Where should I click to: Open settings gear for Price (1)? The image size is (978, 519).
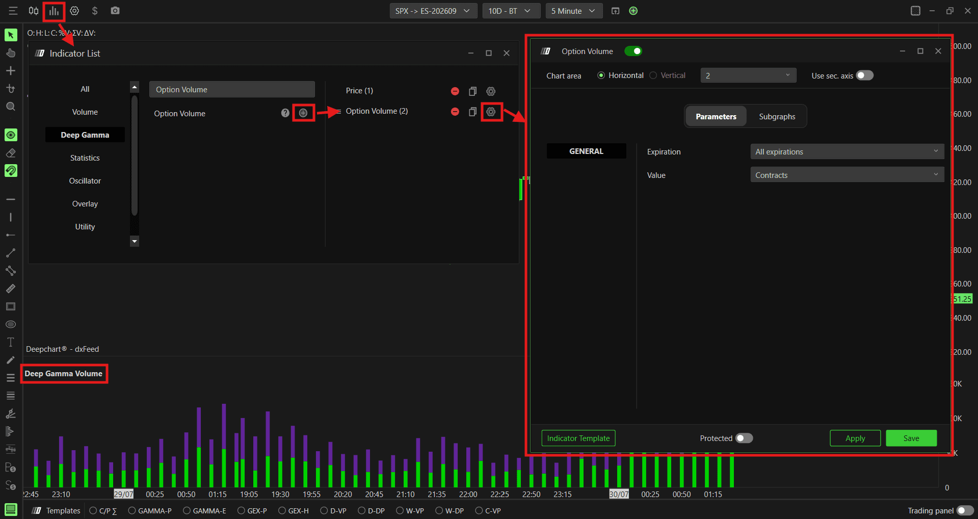[x=491, y=91]
